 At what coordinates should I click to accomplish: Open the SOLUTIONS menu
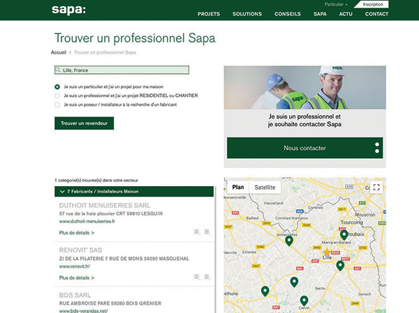point(247,14)
